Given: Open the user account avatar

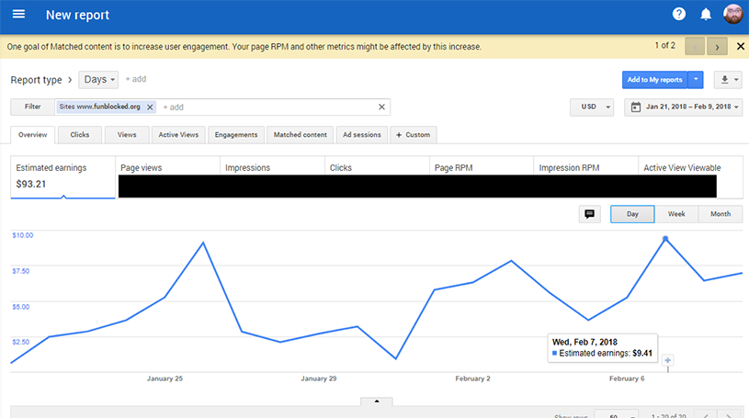Looking at the screenshot, I should (732, 15).
